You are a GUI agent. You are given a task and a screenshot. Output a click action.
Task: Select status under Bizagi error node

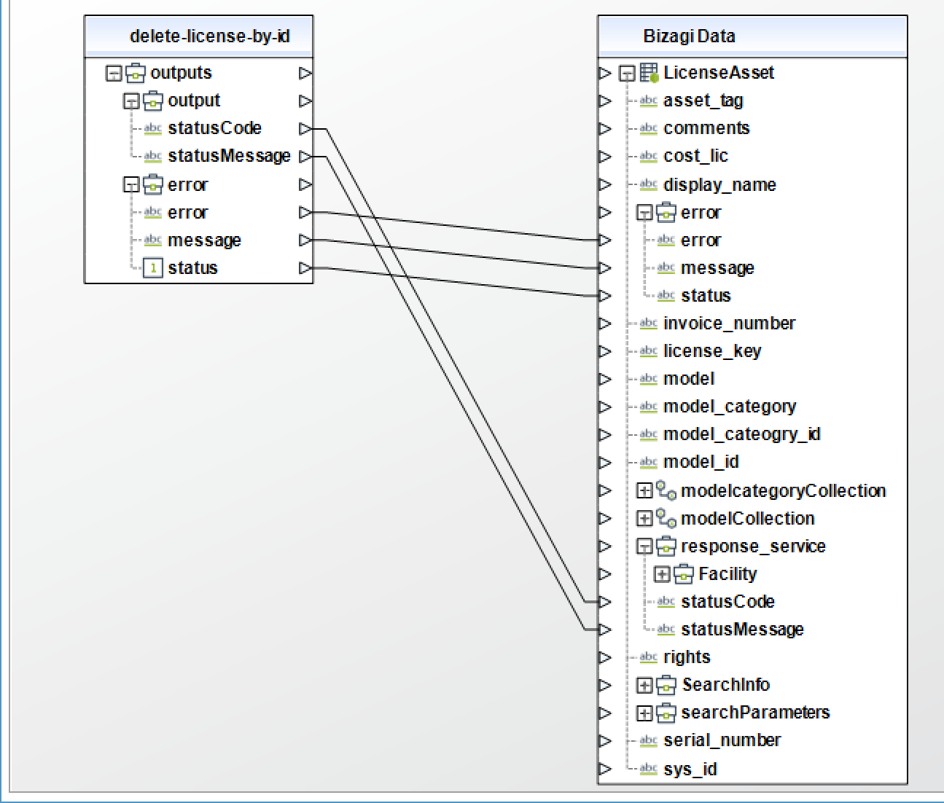[x=706, y=296]
